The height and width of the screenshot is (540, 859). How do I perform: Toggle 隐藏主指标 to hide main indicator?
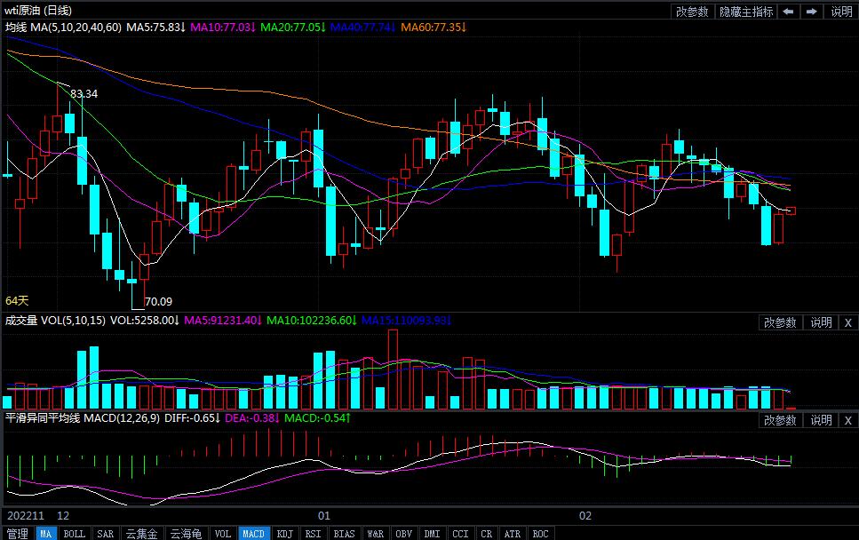tap(746, 12)
